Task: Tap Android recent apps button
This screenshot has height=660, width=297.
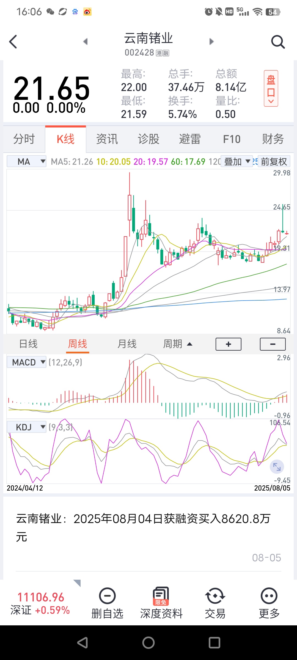Action: click(215, 643)
